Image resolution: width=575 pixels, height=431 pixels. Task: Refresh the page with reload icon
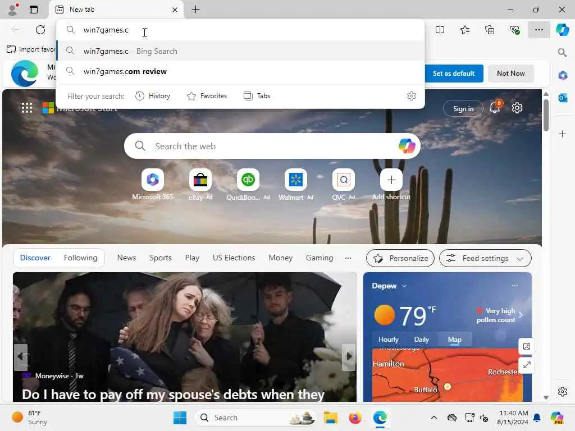pyautogui.click(x=40, y=30)
